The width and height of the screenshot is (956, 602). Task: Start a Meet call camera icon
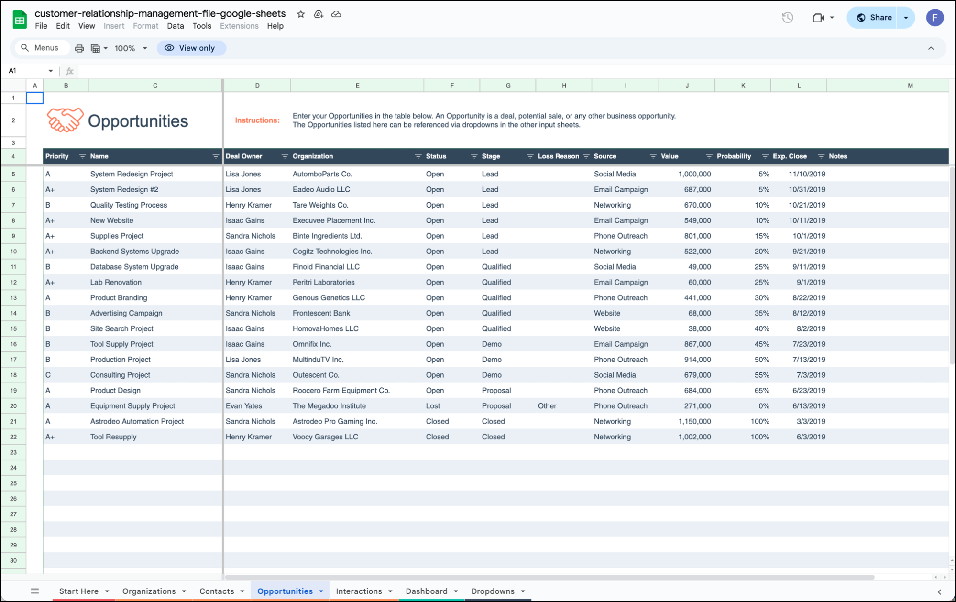818,18
